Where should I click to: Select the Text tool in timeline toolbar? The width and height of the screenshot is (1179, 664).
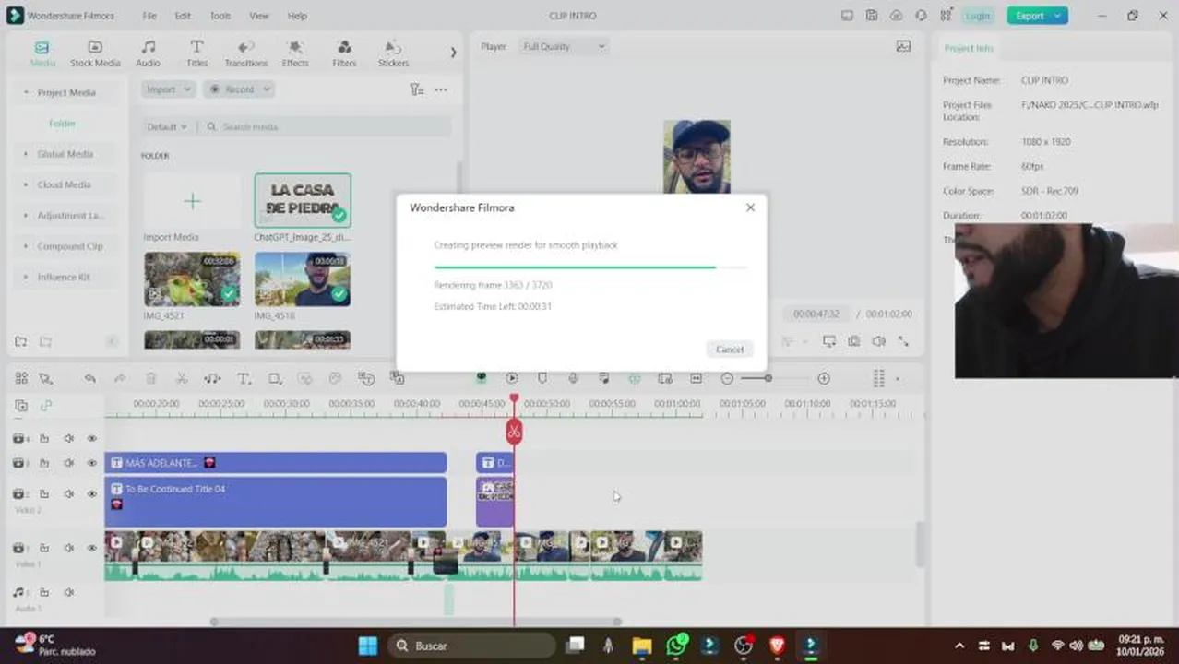point(244,378)
